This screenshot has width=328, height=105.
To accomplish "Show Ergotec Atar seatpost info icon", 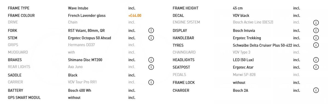I will pyautogui.click(x=316, y=67).
